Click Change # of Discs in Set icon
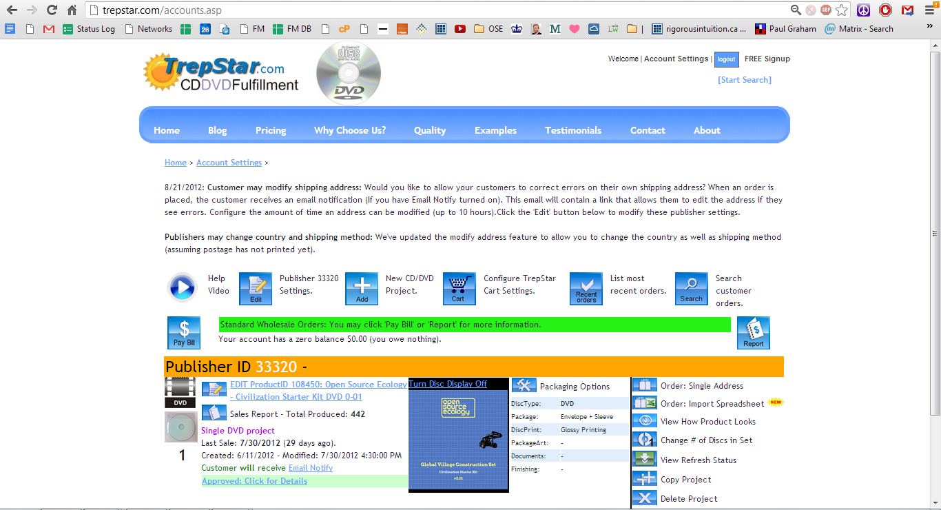The width and height of the screenshot is (941, 510). click(645, 440)
